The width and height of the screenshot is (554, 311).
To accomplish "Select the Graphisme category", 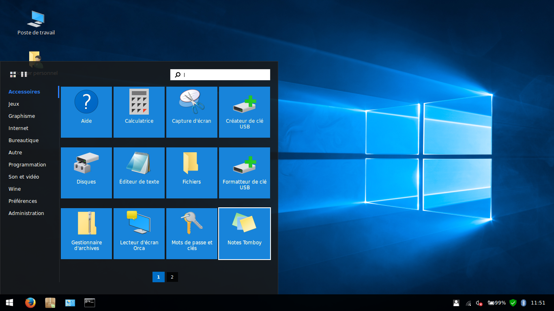I will 22,116.
